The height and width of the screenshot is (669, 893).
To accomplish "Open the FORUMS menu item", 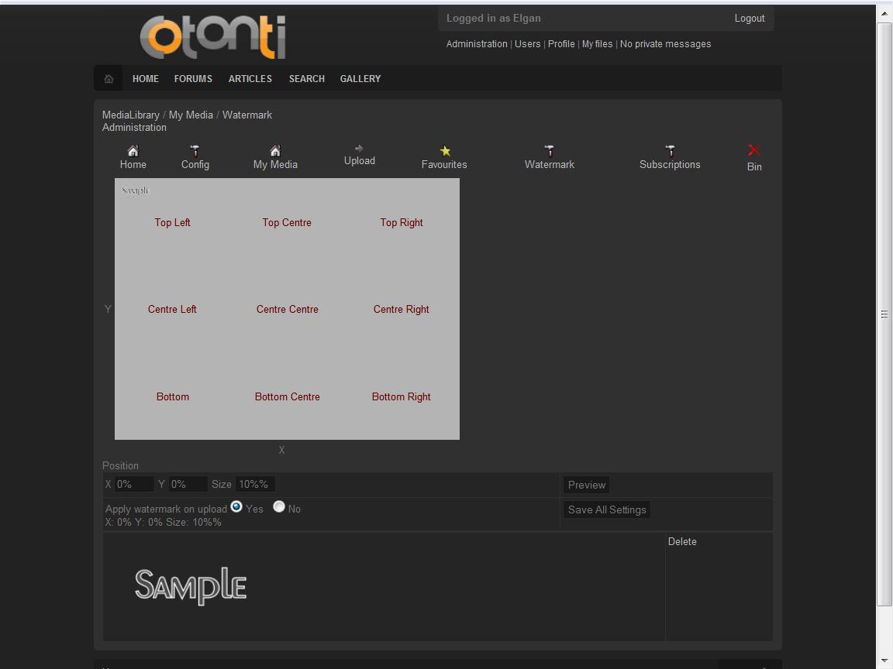I will click(x=193, y=79).
